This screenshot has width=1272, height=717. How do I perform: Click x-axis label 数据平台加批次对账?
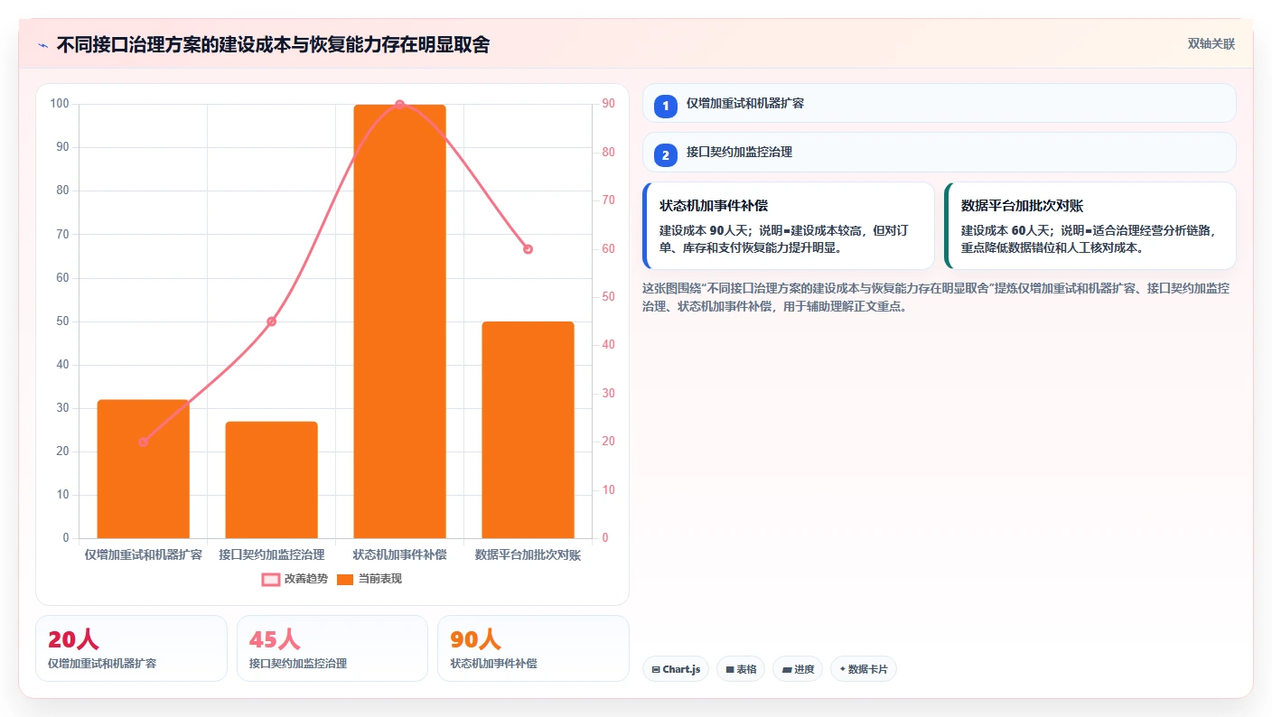[528, 554]
